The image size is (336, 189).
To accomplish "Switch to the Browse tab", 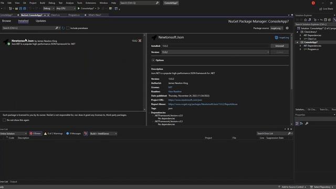I will point(6,21).
